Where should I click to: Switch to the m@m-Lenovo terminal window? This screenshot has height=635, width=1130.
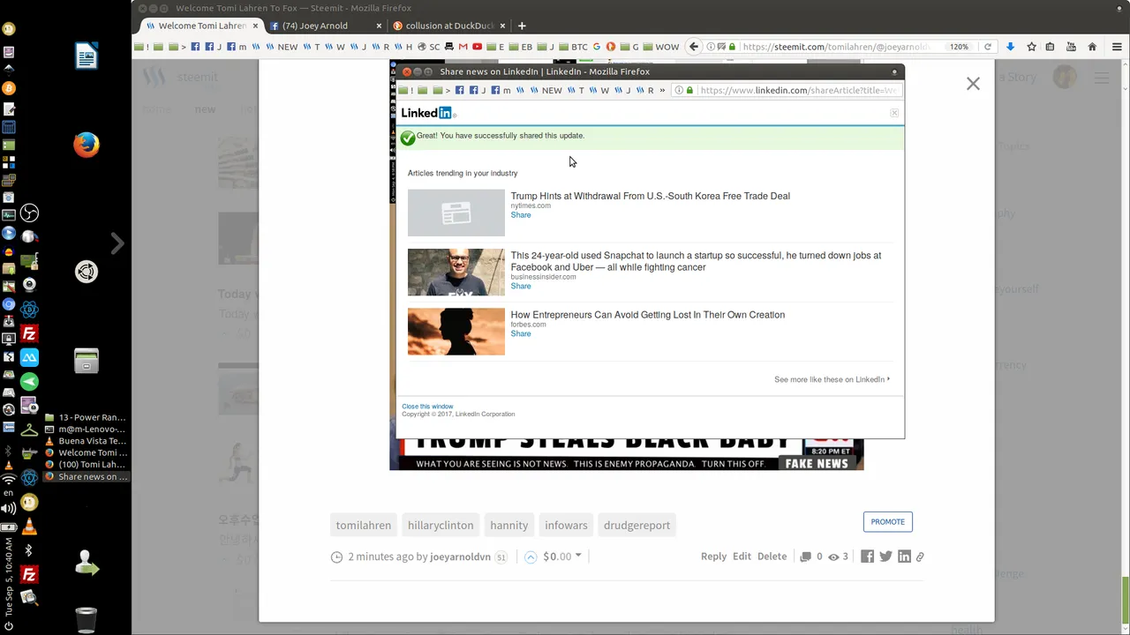click(86, 429)
